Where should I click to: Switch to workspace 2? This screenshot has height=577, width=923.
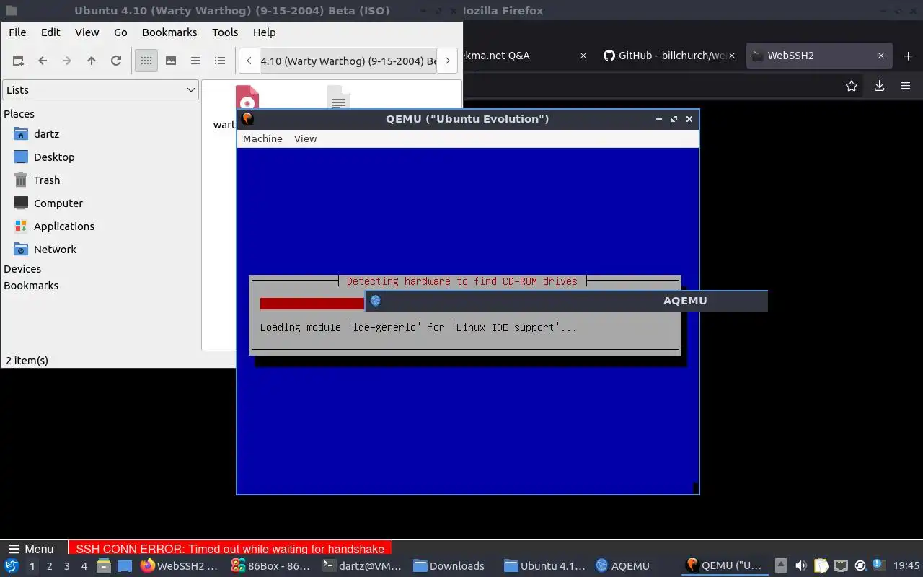coord(49,566)
